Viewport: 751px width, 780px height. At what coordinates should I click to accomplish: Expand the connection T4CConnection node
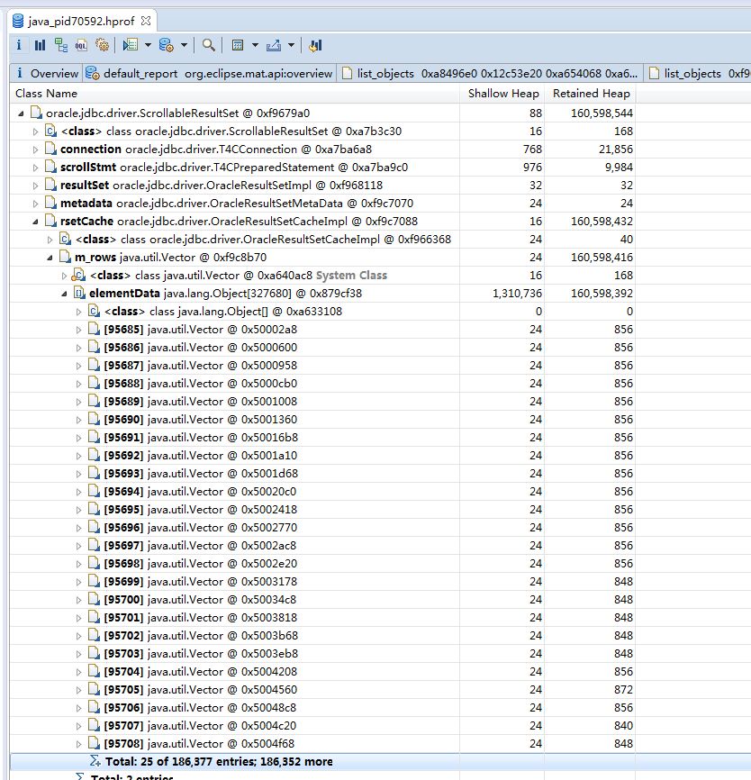click(x=35, y=150)
